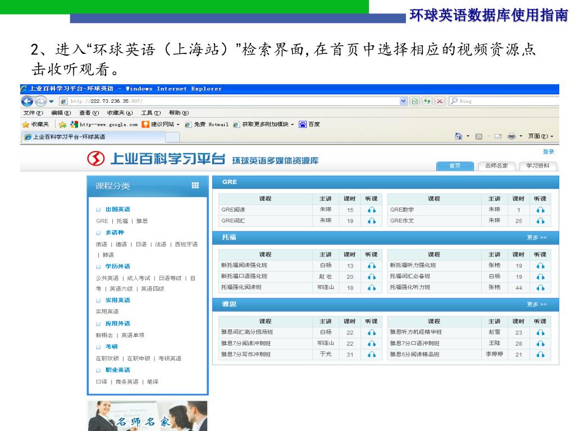Screen dimensions: 575x431
Task: Click the address bar URL field
Action: 229,101
